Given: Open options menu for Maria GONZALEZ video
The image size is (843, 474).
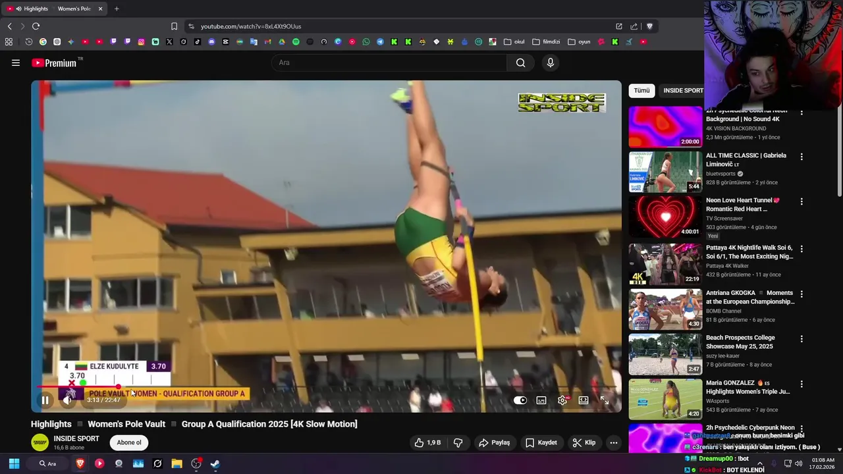Looking at the screenshot, I should (802, 383).
